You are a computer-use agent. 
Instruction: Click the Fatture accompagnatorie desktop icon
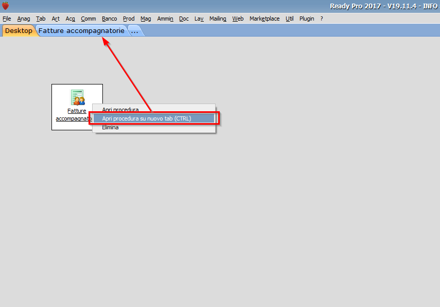77,97
